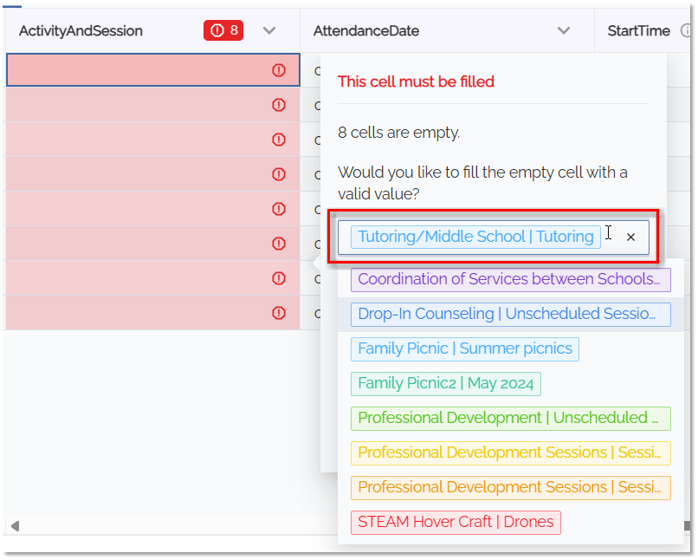Click the warning icon in the second highlighted row
This screenshot has height=560, width=698.
point(278,105)
